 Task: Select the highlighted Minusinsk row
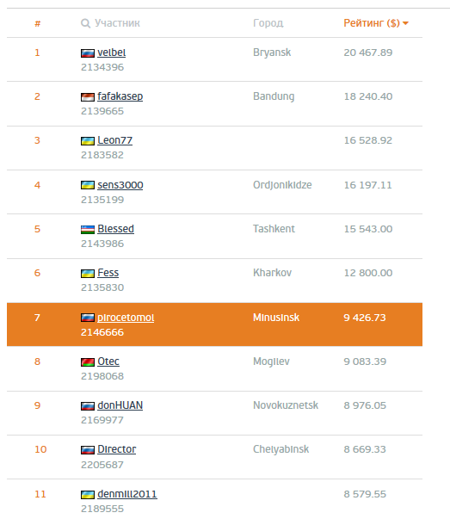[x=214, y=324]
